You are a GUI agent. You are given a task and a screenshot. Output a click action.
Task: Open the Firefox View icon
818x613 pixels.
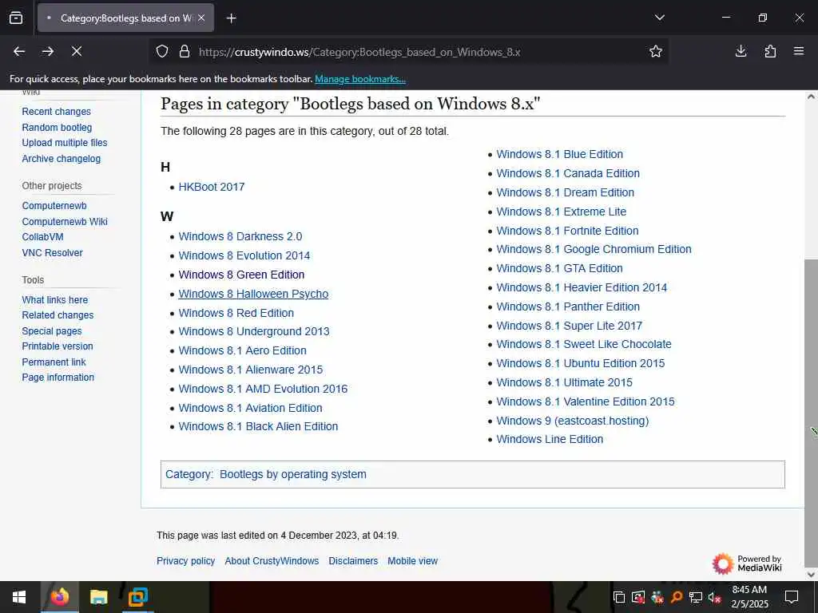pyautogui.click(x=16, y=18)
